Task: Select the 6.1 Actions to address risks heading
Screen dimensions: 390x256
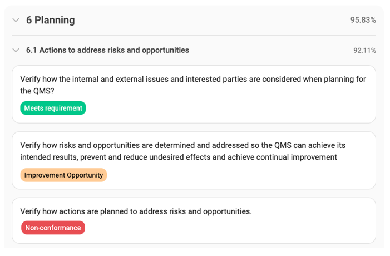Action: pos(107,50)
